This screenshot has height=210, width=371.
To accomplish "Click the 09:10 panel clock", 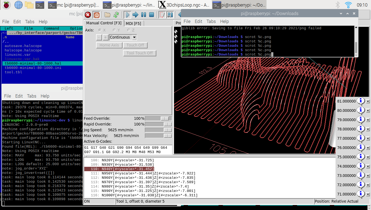I will (362, 5).
